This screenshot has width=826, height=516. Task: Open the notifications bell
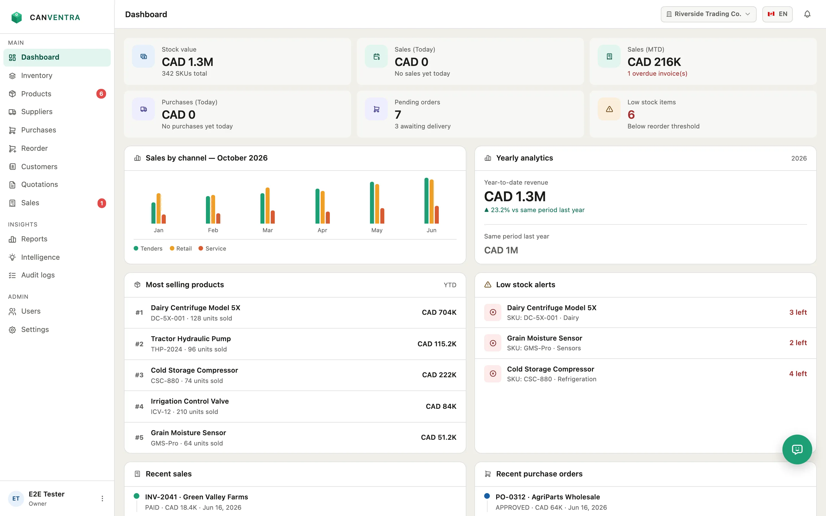click(807, 14)
